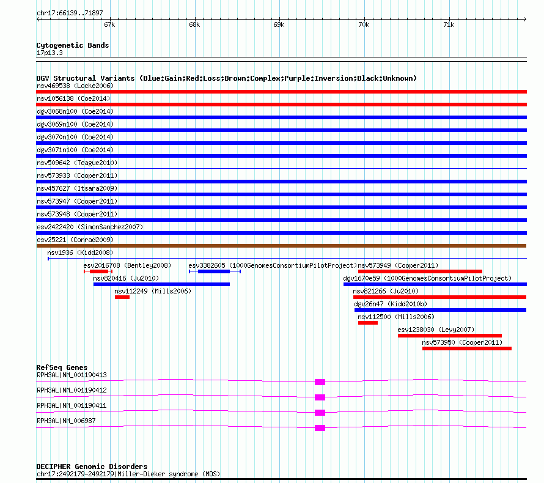Click the red bar under nsv1056138
This screenshot has width=544, height=483.
[x=281, y=105]
